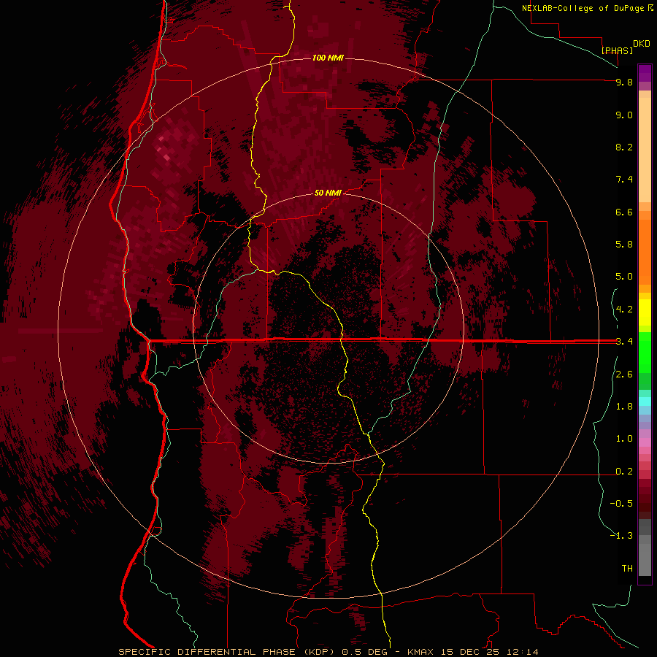The height and width of the screenshot is (657, 657).
Task: Click the 2.6 value on the scale
Action: 624,374
